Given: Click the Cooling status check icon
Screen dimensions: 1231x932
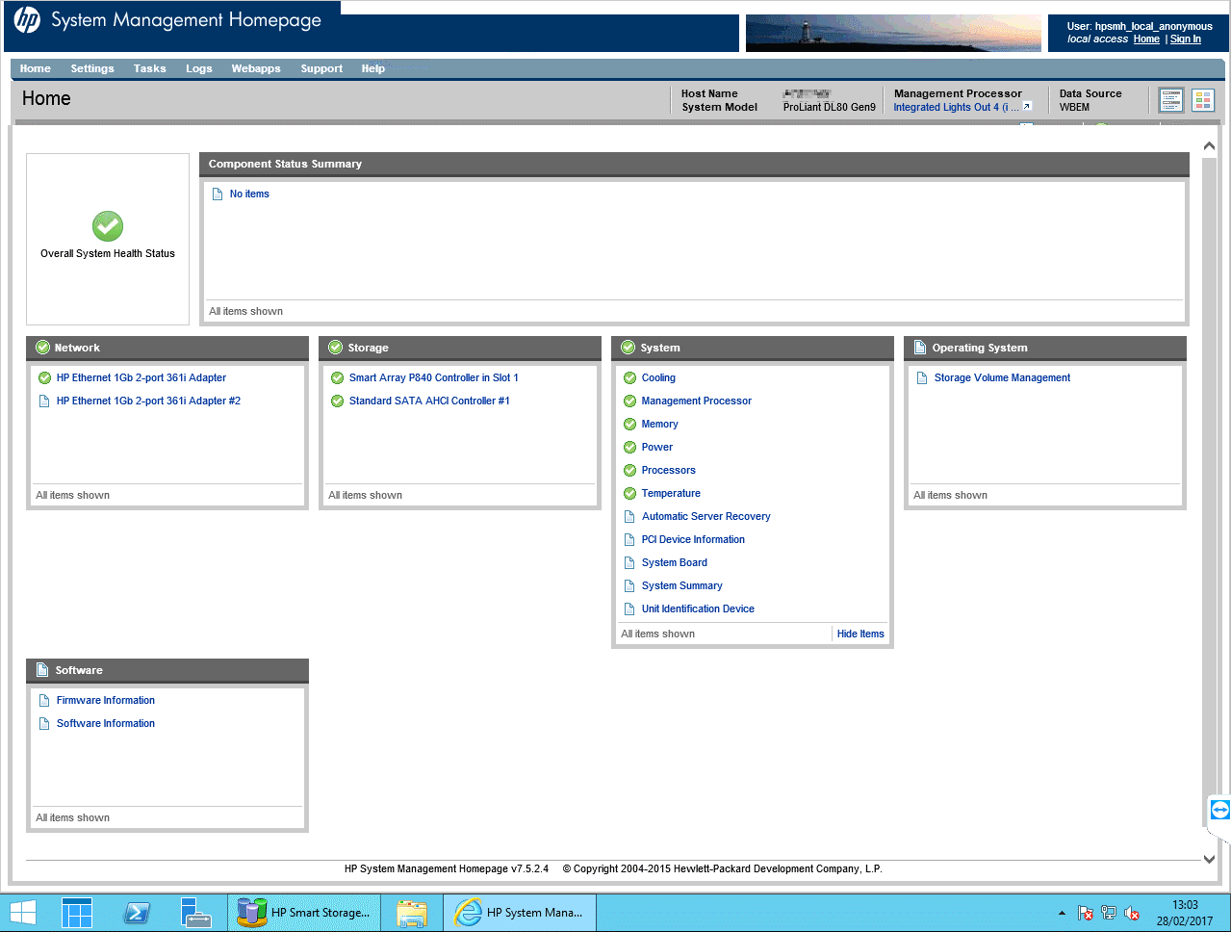Looking at the screenshot, I should [x=629, y=378].
